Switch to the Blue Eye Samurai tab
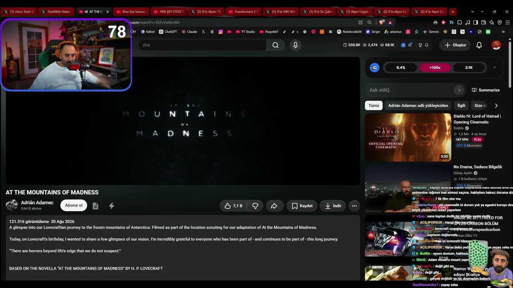This screenshot has height=288, width=513. [x=131, y=12]
